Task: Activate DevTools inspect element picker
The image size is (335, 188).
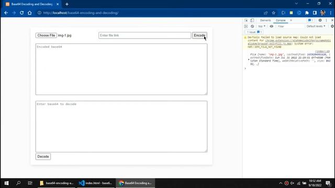Action: point(246,20)
